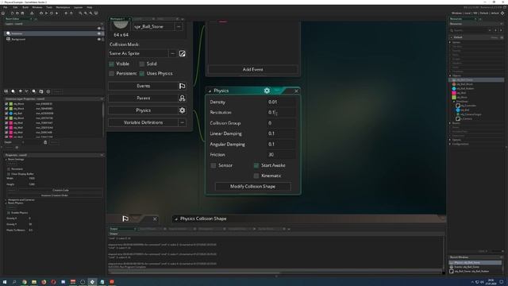Click the target manager icon top right
This screenshot has height=286, width=508.
502,14
